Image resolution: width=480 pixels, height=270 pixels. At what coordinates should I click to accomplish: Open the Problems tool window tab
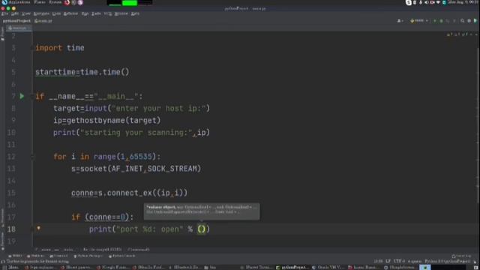click(x=36, y=256)
